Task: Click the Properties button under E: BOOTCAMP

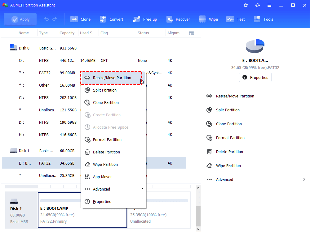Action: 255,77
